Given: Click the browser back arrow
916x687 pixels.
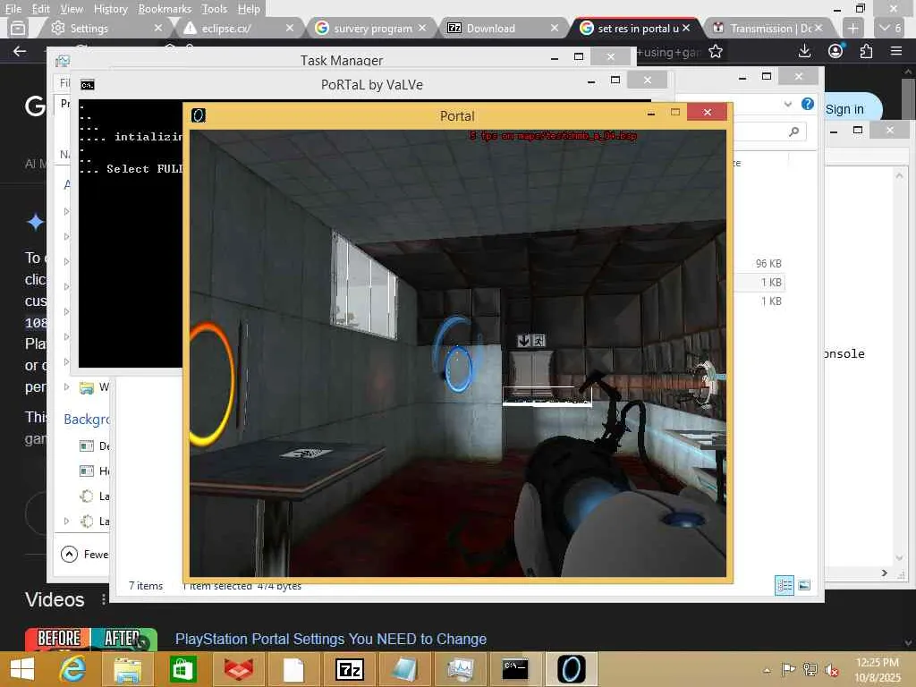Looking at the screenshot, I should click(20, 51).
